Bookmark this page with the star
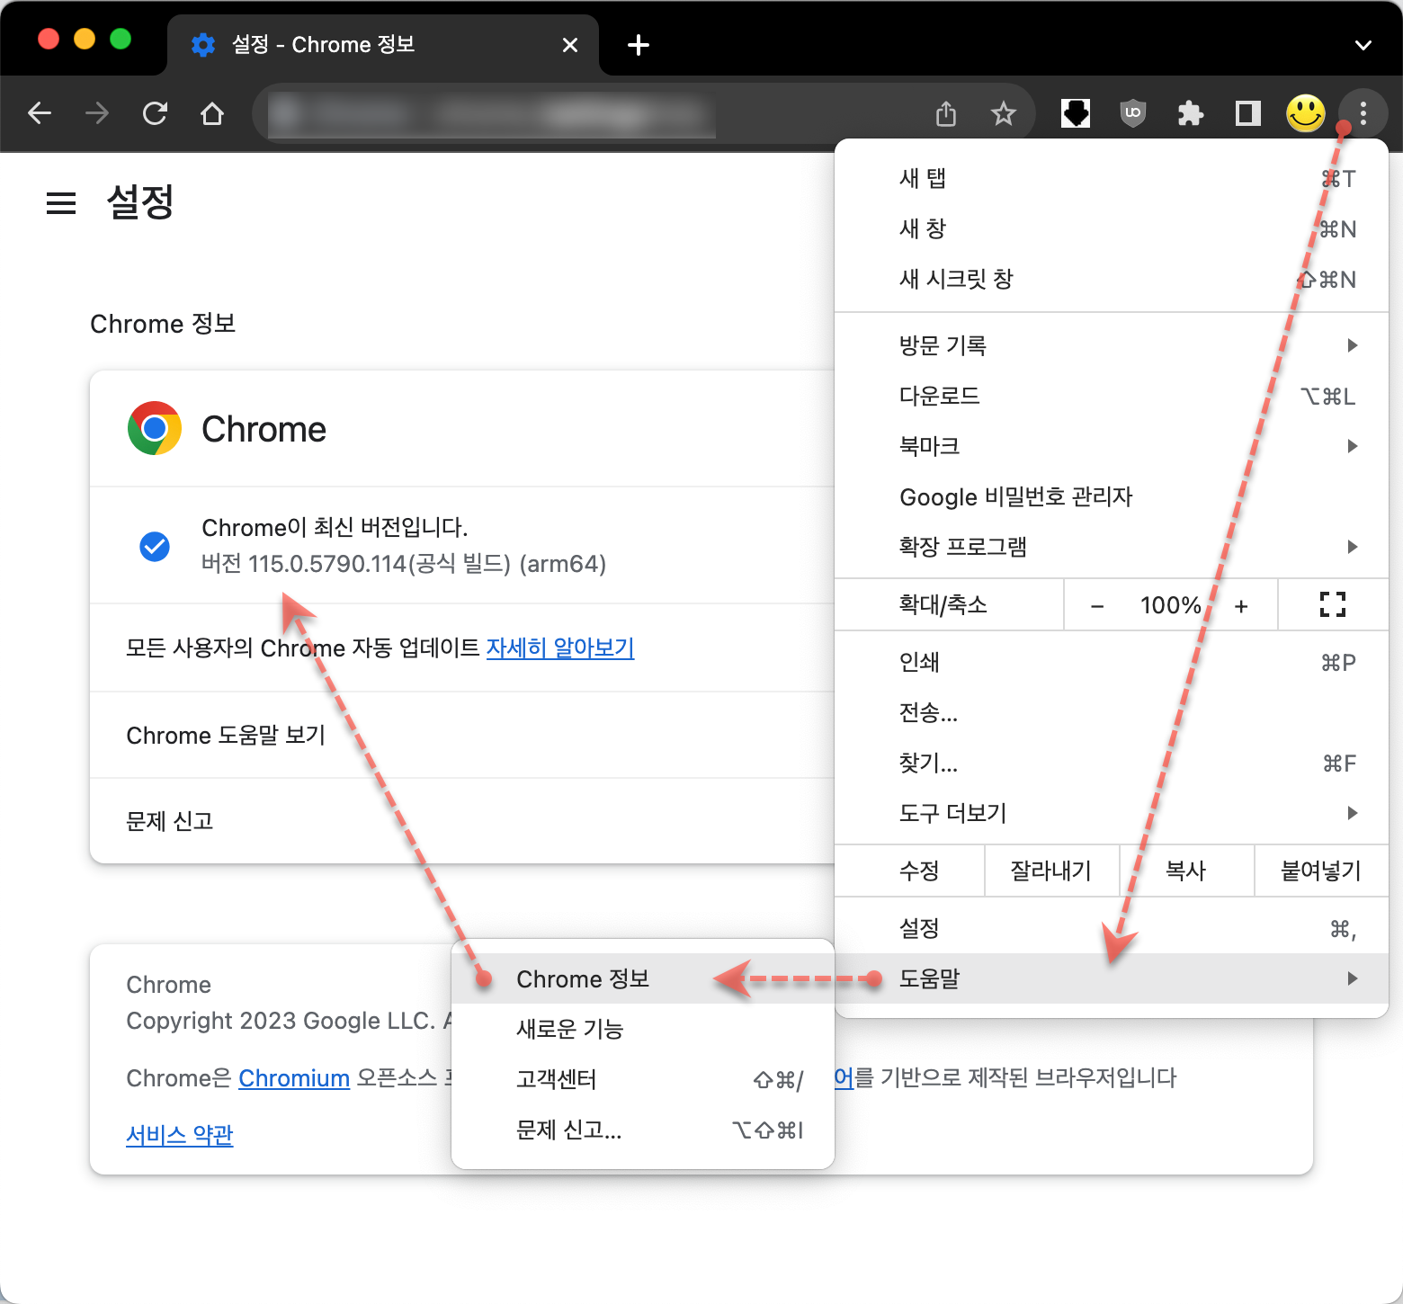This screenshot has height=1304, width=1403. tap(1003, 113)
